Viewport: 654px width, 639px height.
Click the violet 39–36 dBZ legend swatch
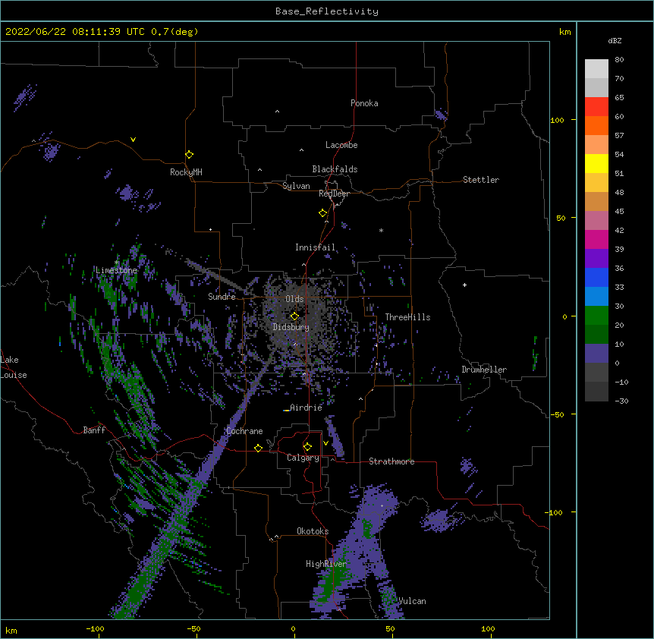tap(596, 259)
